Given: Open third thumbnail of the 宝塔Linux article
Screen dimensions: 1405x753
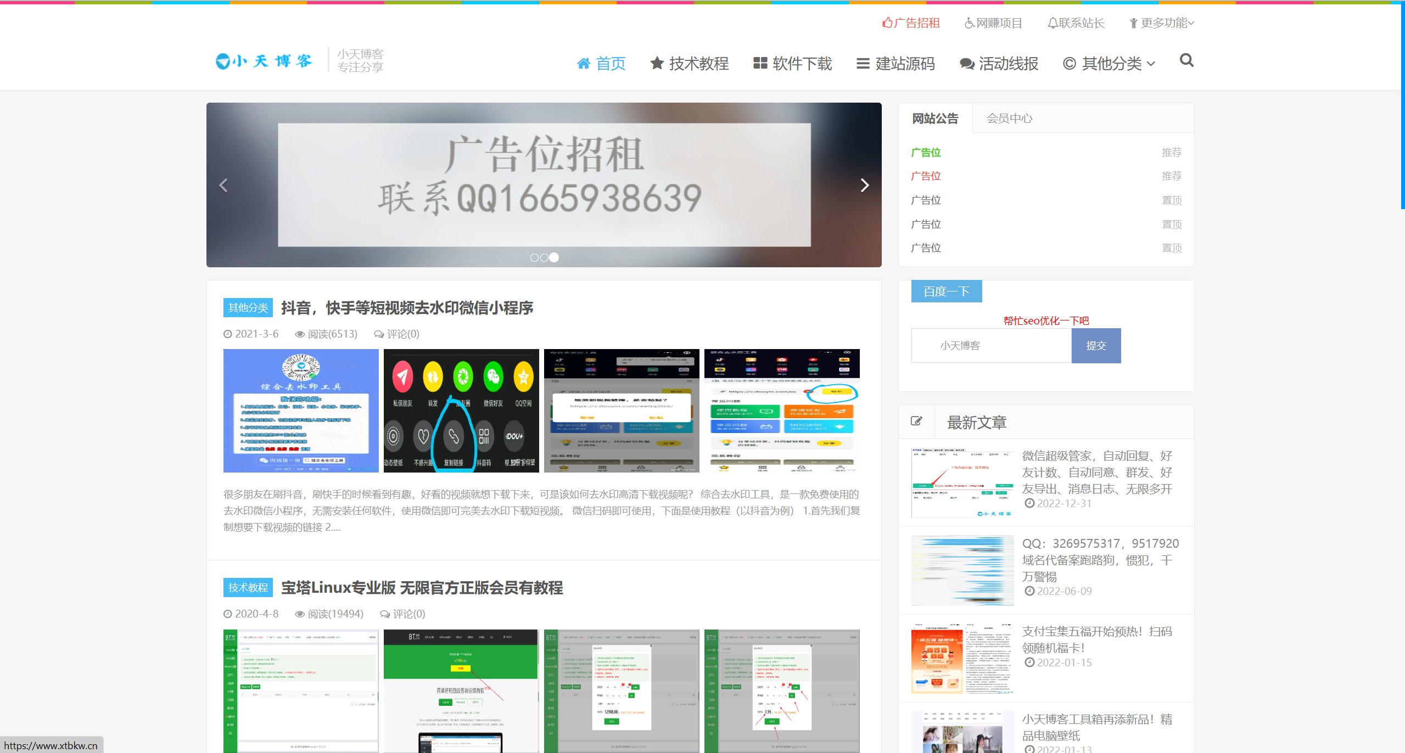Looking at the screenshot, I should coord(622,691).
